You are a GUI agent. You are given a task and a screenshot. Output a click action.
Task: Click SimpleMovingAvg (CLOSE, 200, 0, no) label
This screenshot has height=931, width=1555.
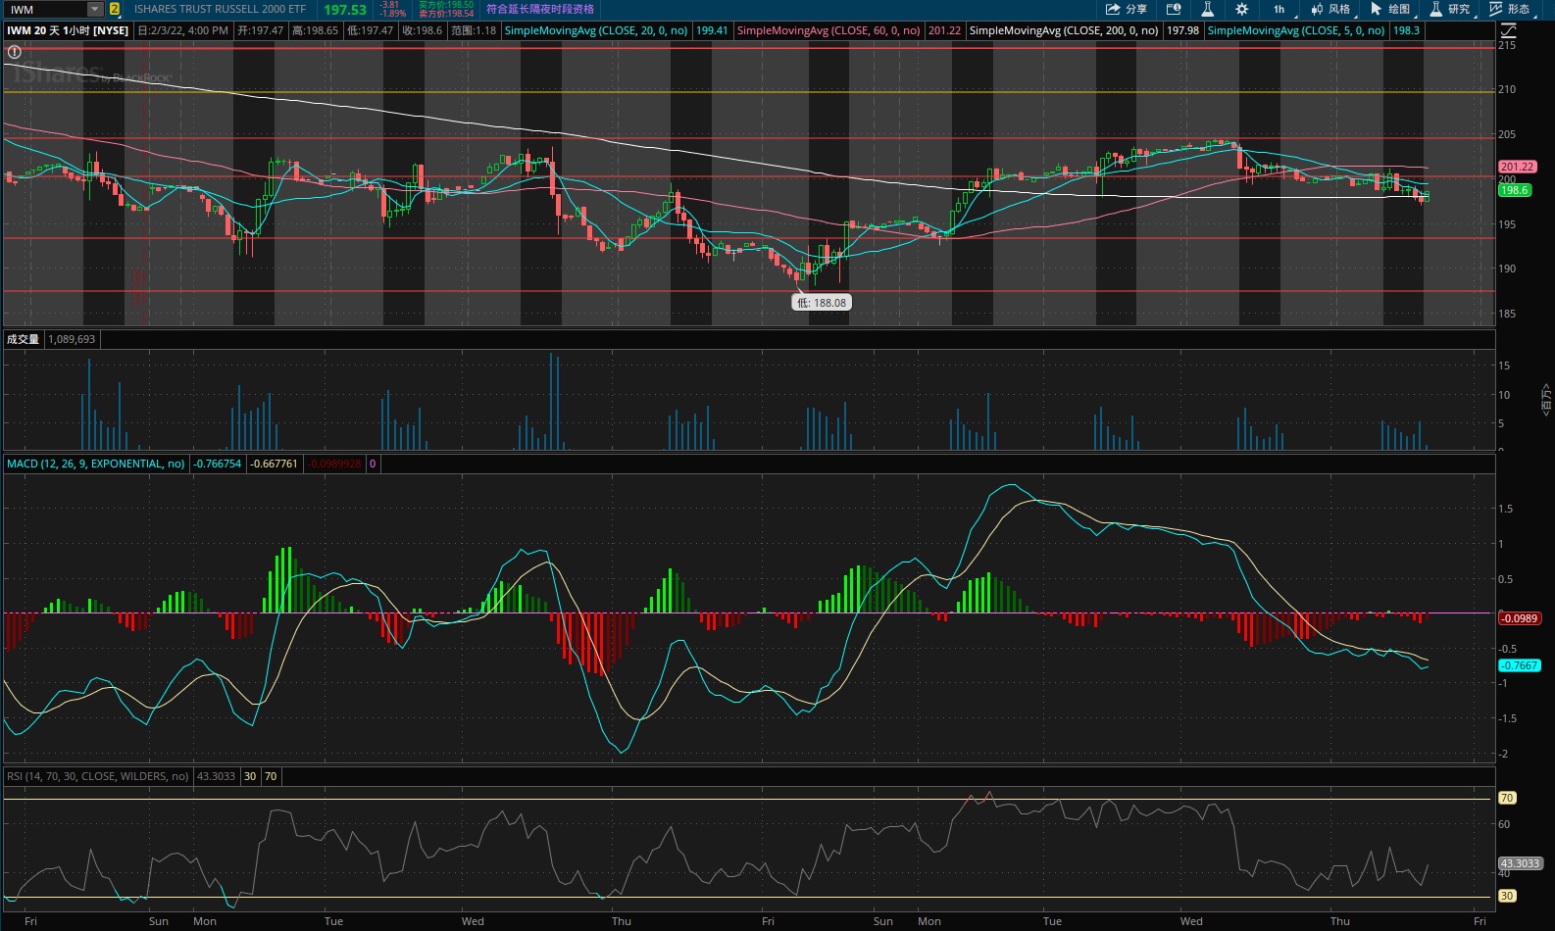pos(1064,30)
